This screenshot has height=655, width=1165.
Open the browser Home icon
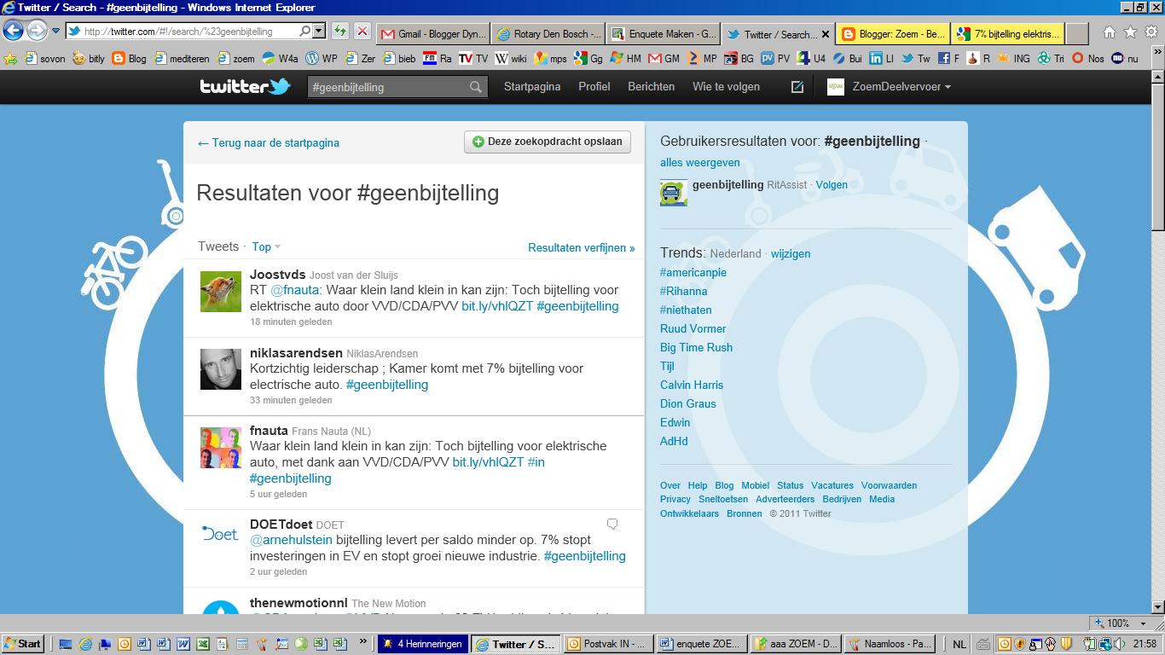(1109, 32)
